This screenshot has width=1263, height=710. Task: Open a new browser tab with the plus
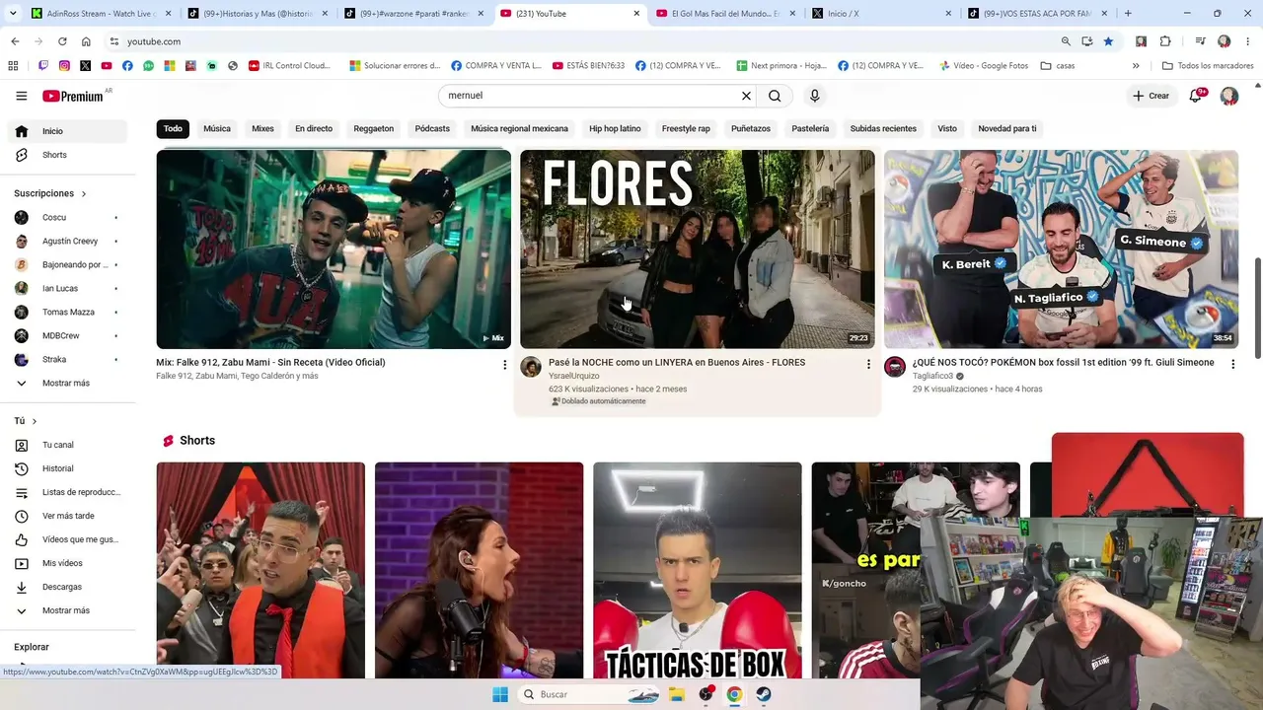coord(1128,14)
